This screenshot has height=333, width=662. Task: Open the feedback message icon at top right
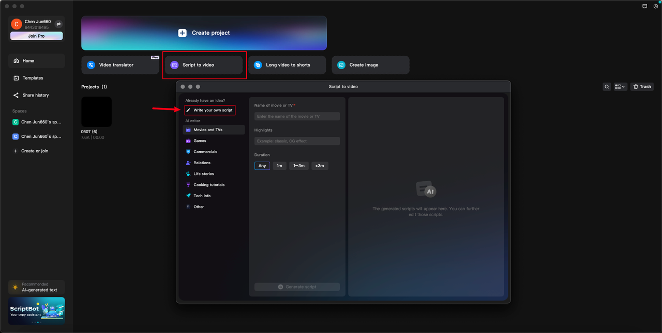click(x=644, y=6)
